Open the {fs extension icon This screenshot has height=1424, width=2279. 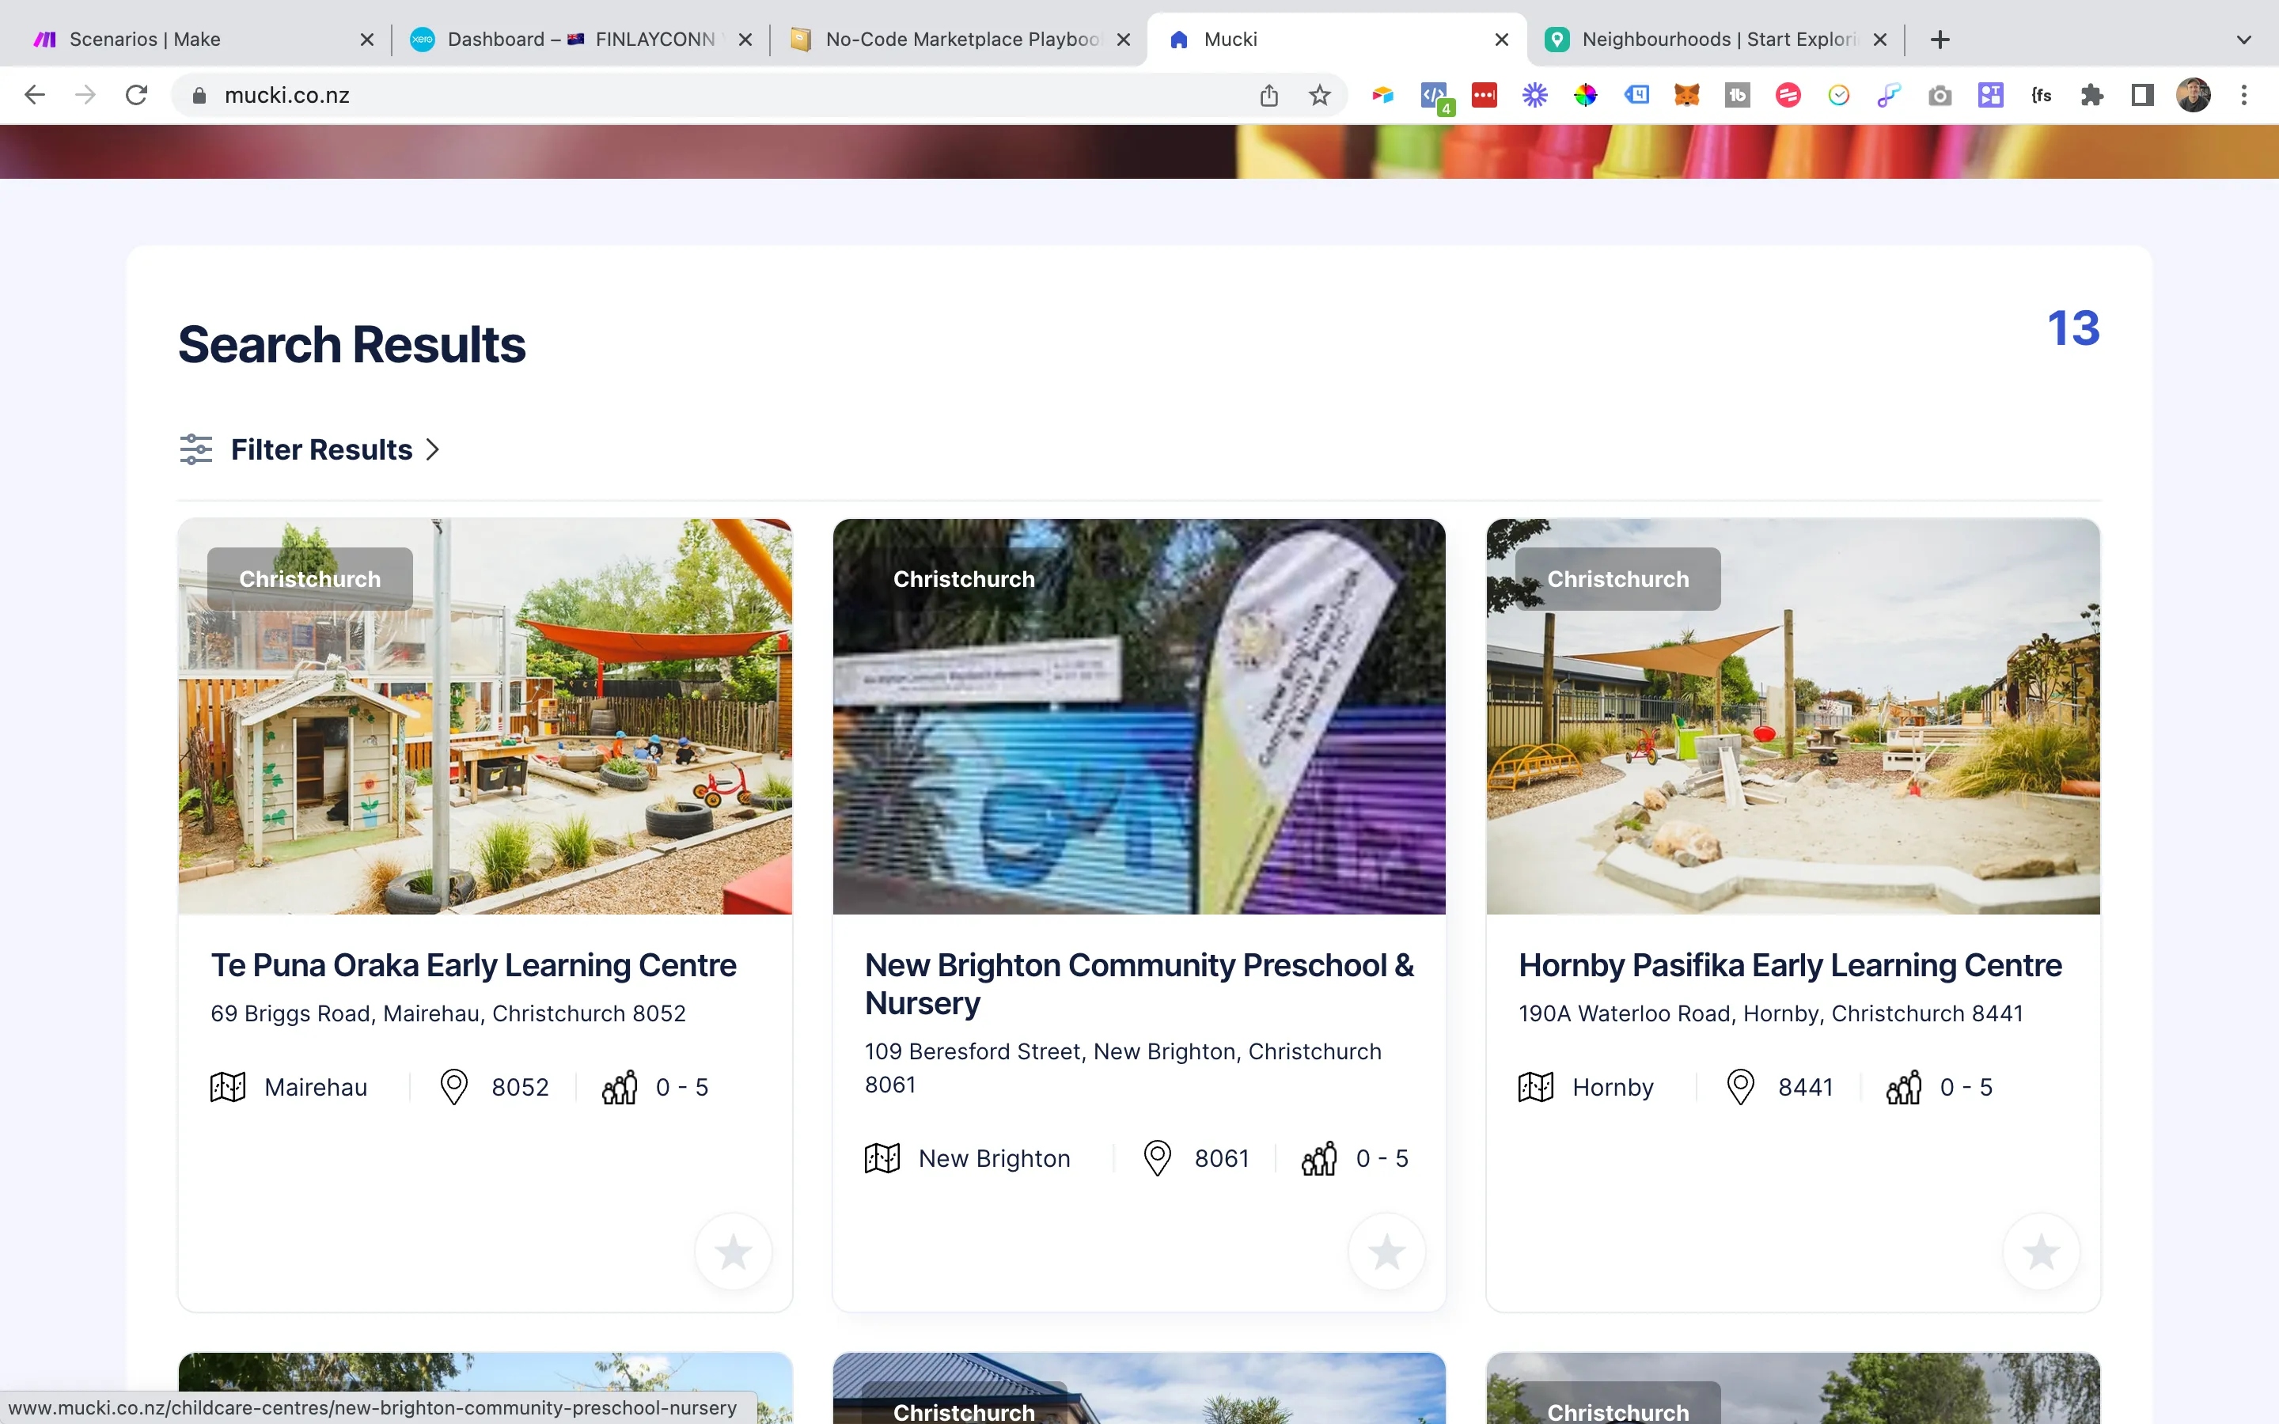point(2041,95)
